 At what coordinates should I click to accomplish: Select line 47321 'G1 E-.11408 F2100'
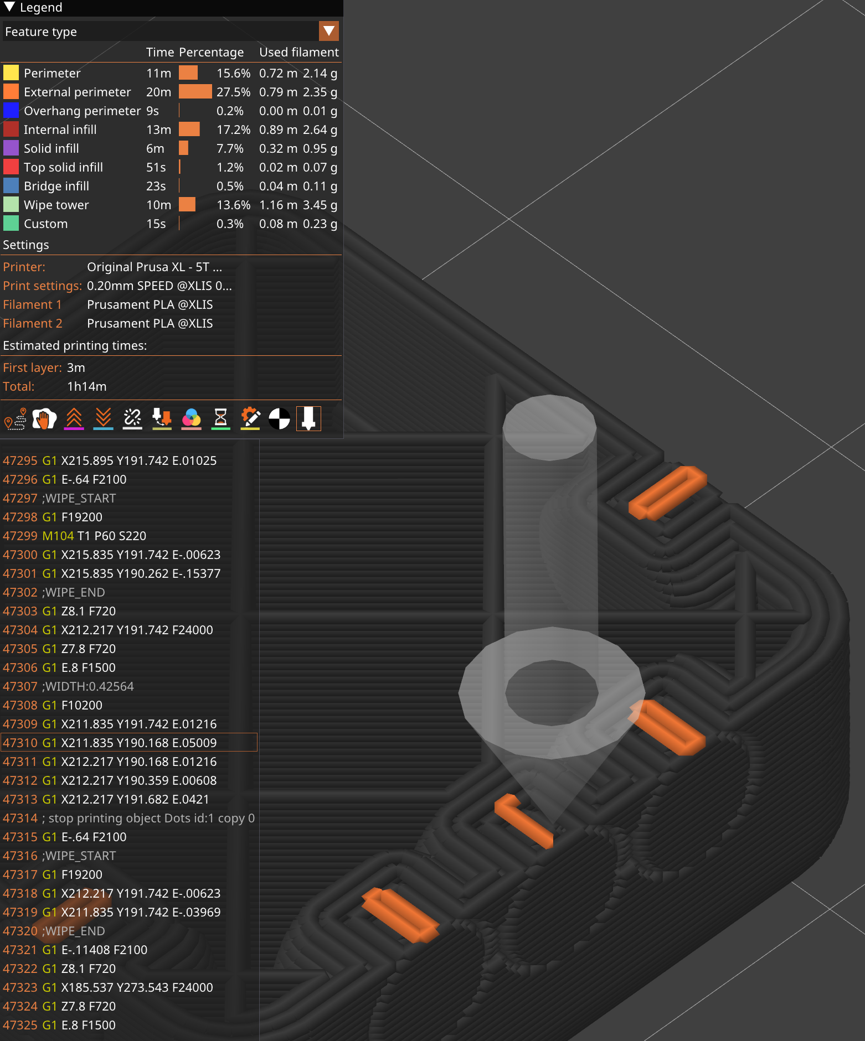point(129,950)
